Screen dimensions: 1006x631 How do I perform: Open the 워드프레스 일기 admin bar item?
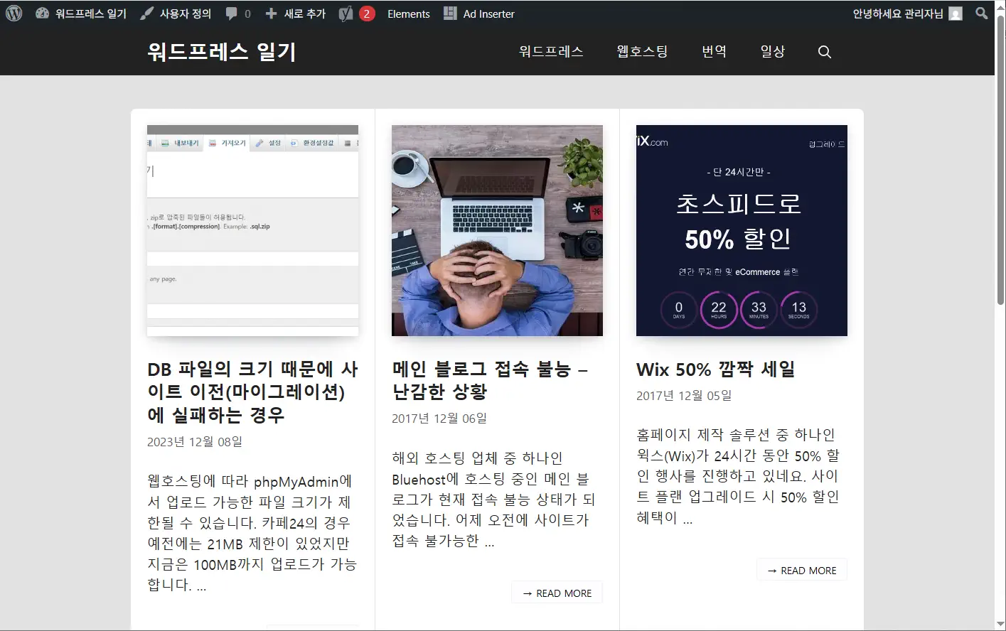pos(91,14)
